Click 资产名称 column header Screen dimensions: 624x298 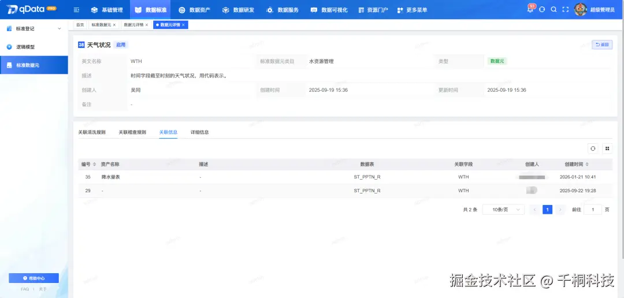(x=110, y=165)
